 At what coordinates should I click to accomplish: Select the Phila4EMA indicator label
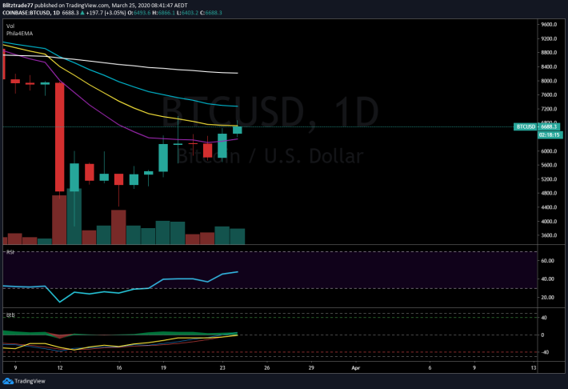click(x=19, y=34)
